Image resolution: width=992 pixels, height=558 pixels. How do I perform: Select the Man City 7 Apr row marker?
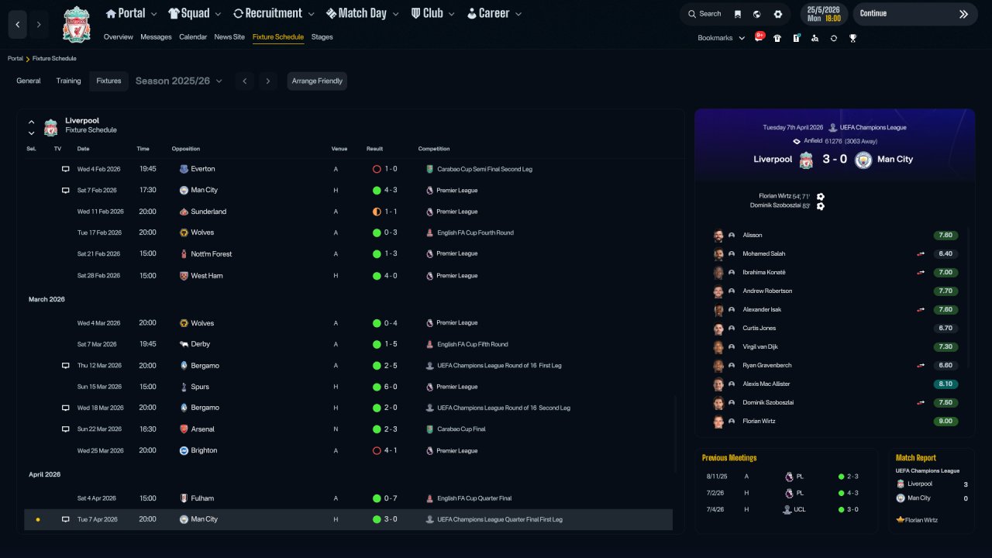(38, 520)
